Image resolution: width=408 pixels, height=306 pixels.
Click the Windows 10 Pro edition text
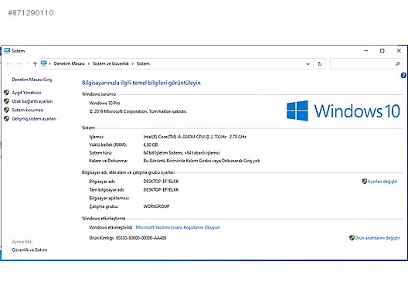(104, 103)
